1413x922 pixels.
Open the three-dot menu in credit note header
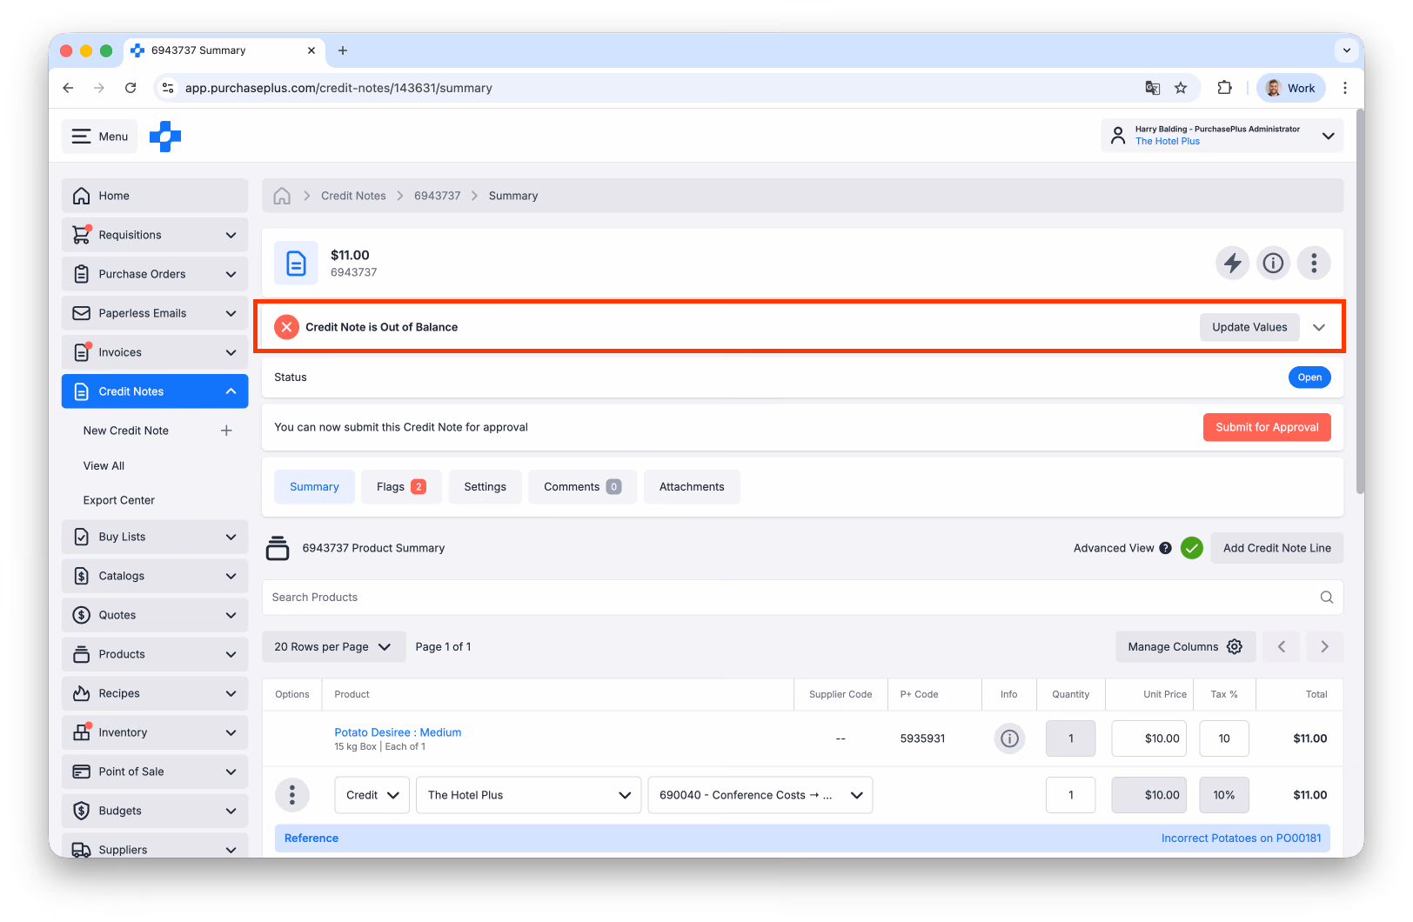click(x=1314, y=263)
